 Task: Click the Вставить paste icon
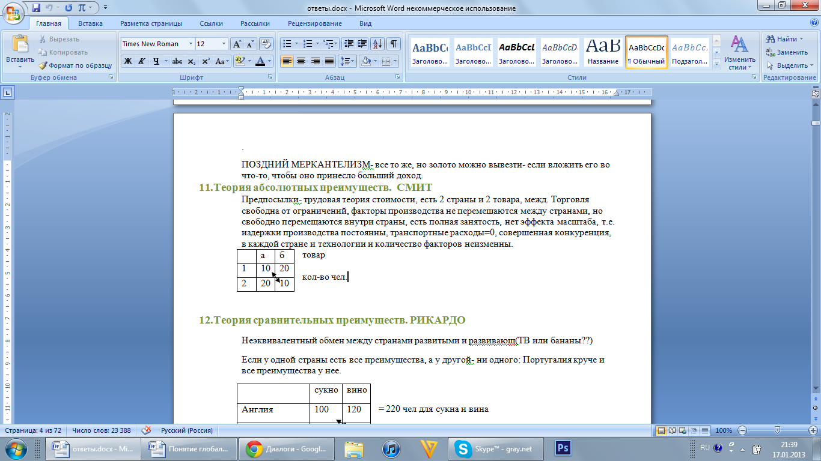20,44
